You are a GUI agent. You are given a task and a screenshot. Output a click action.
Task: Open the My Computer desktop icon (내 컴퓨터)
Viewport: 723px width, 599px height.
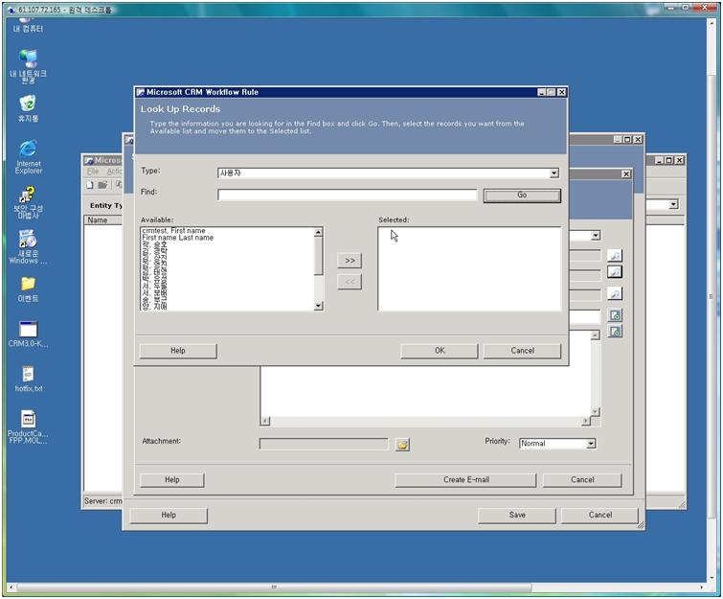pyautogui.click(x=28, y=25)
